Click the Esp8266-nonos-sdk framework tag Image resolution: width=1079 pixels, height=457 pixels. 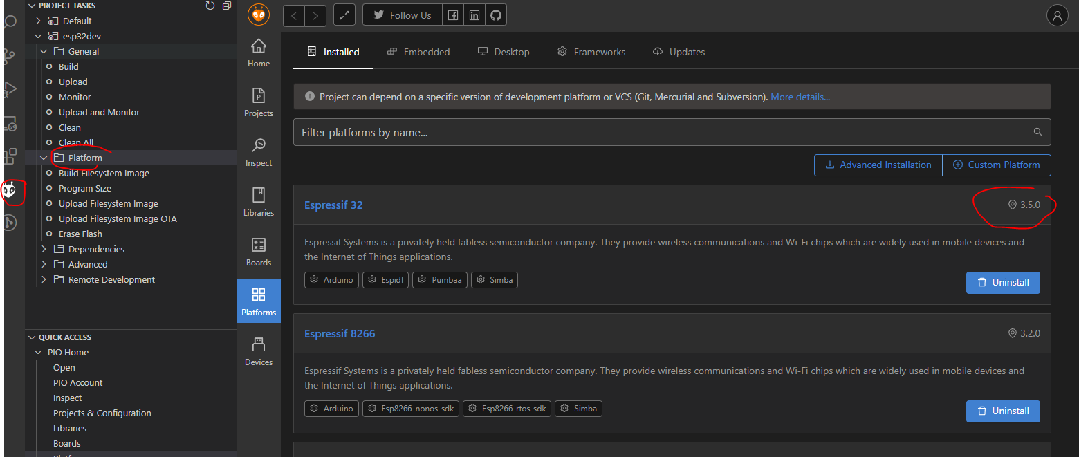tap(411, 409)
